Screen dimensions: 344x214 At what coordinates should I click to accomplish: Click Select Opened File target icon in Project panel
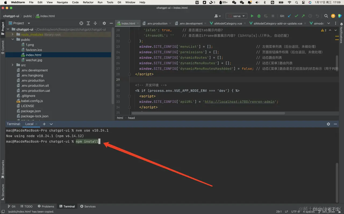click(x=81, y=23)
